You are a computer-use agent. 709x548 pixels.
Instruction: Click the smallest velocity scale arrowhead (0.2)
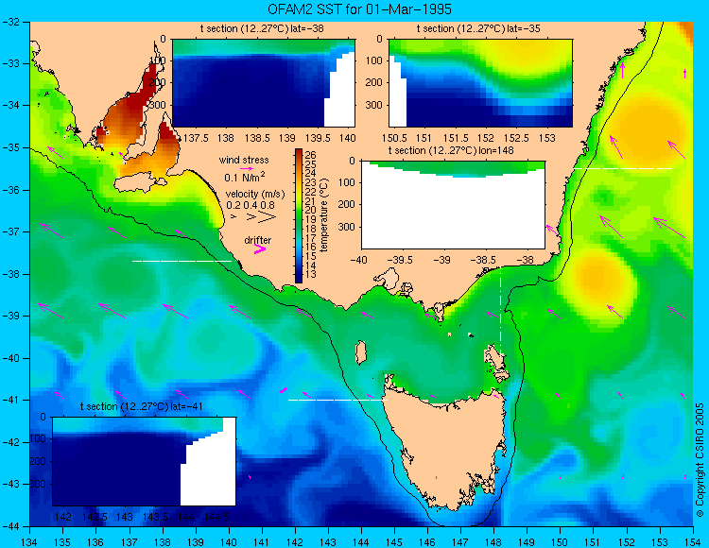pyautogui.click(x=233, y=217)
